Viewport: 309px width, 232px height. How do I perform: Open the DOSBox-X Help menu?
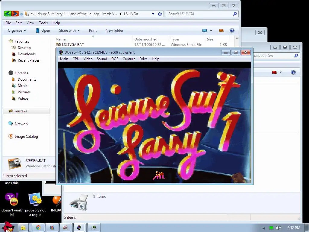click(x=155, y=59)
